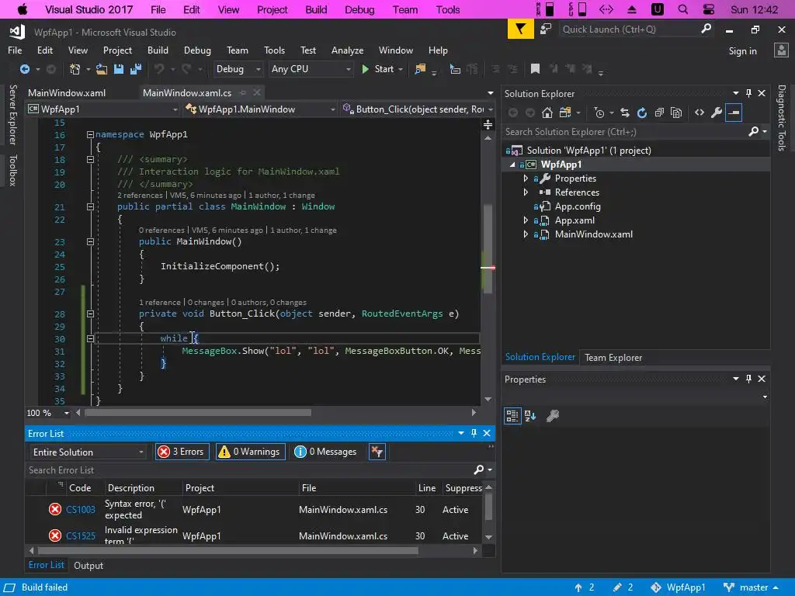Open the Entire Solution scope dropdown
The height and width of the screenshot is (596, 795).
click(88, 452)
